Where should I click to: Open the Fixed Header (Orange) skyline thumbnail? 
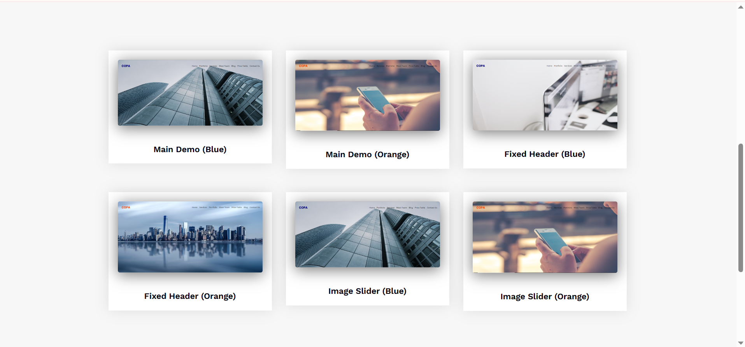[x=190, y=237]
